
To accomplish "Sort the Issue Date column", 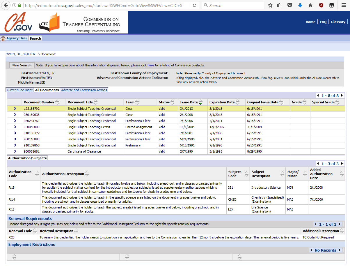I will [200, 102].
